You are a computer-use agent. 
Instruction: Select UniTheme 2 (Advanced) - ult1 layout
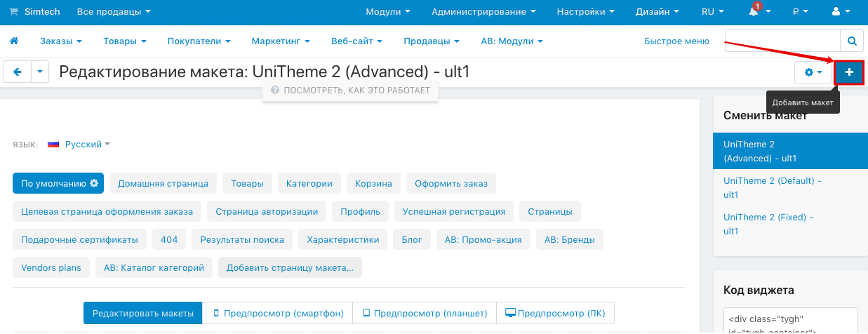(790, 151)
